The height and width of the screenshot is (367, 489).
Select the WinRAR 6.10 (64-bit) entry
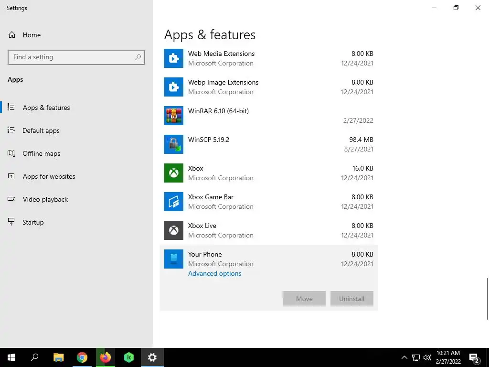coord(269,116)
